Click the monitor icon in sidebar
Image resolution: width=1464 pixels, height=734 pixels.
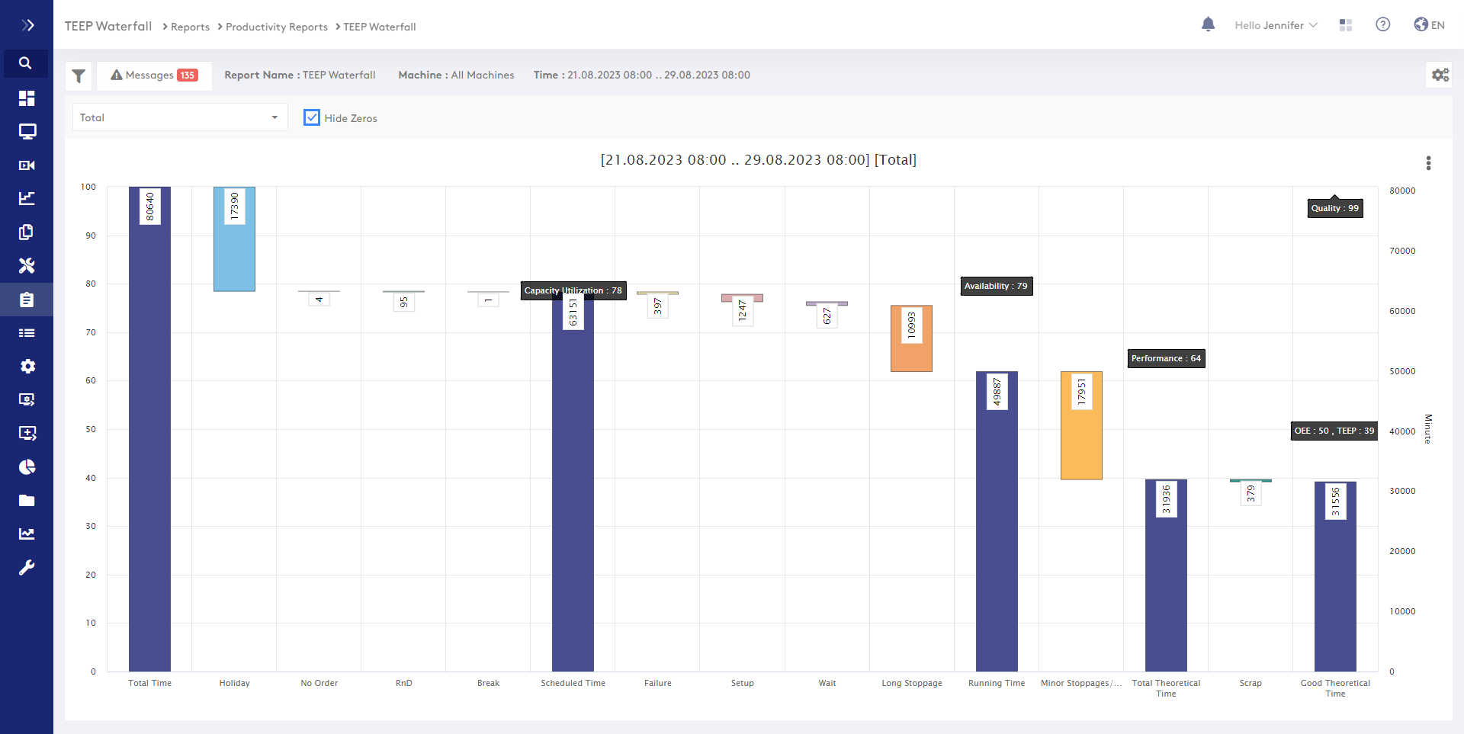(27, 132)
